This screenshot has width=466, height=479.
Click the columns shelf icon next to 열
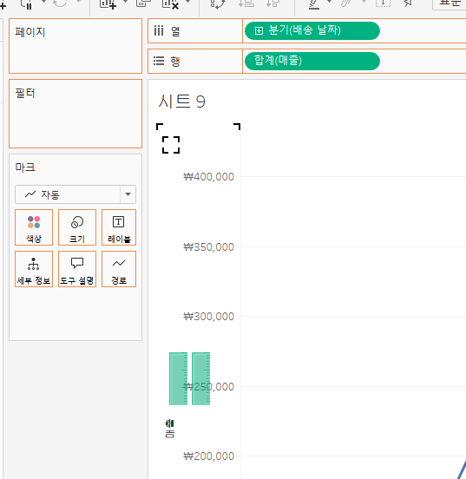pos(159,30)
